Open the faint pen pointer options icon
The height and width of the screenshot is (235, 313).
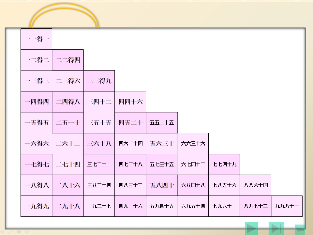[x=10, y=232]
